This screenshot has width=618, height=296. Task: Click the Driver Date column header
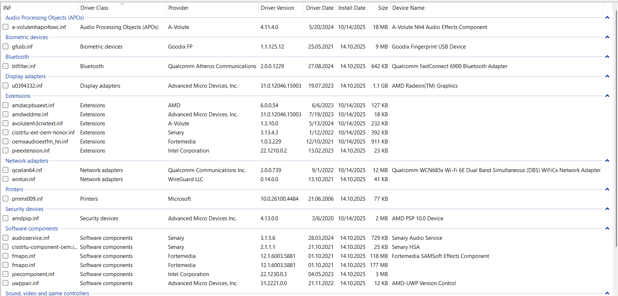pyautogui.click(x=320, y=8)
